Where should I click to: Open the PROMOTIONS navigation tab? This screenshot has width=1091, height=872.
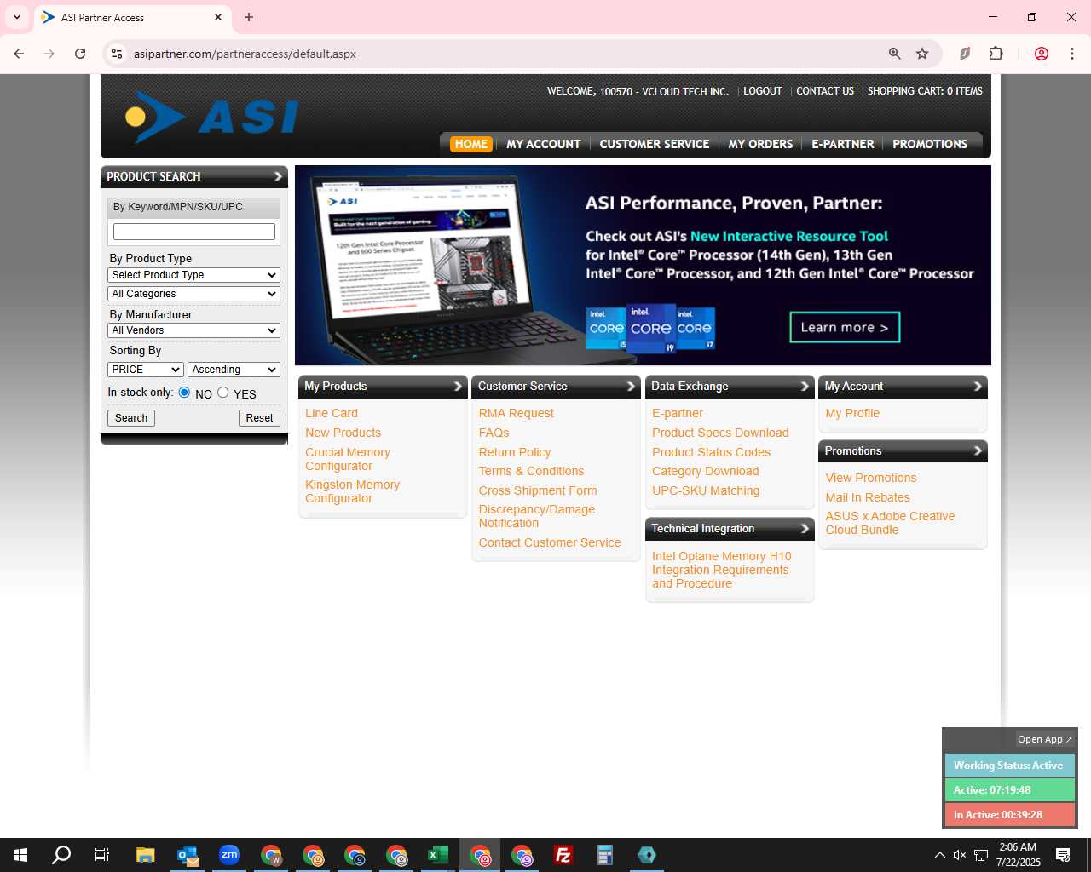(x=930, y=144)
